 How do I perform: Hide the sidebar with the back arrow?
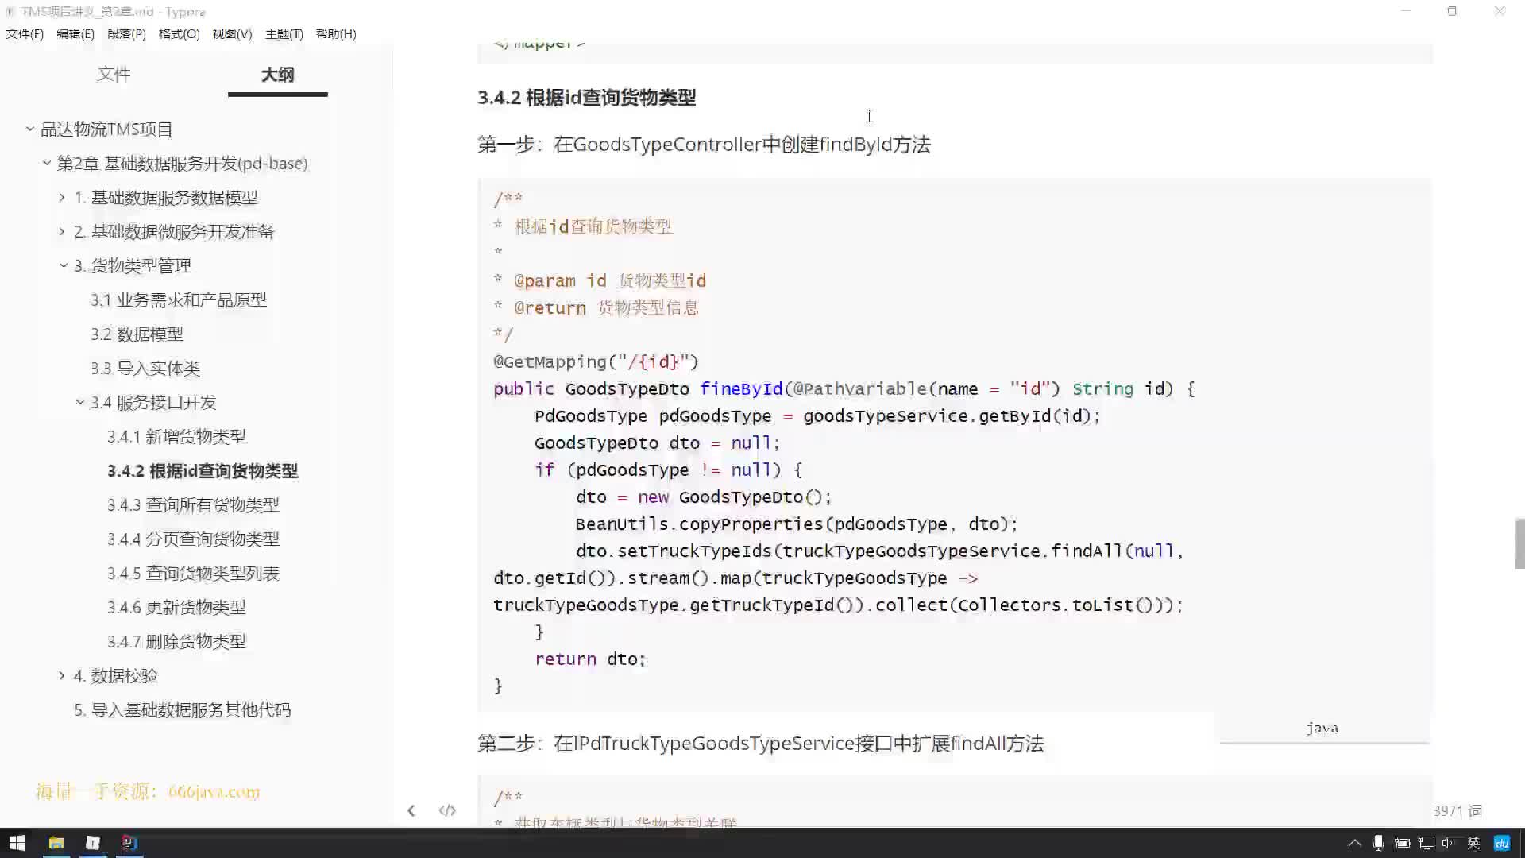tap(411, 810)
